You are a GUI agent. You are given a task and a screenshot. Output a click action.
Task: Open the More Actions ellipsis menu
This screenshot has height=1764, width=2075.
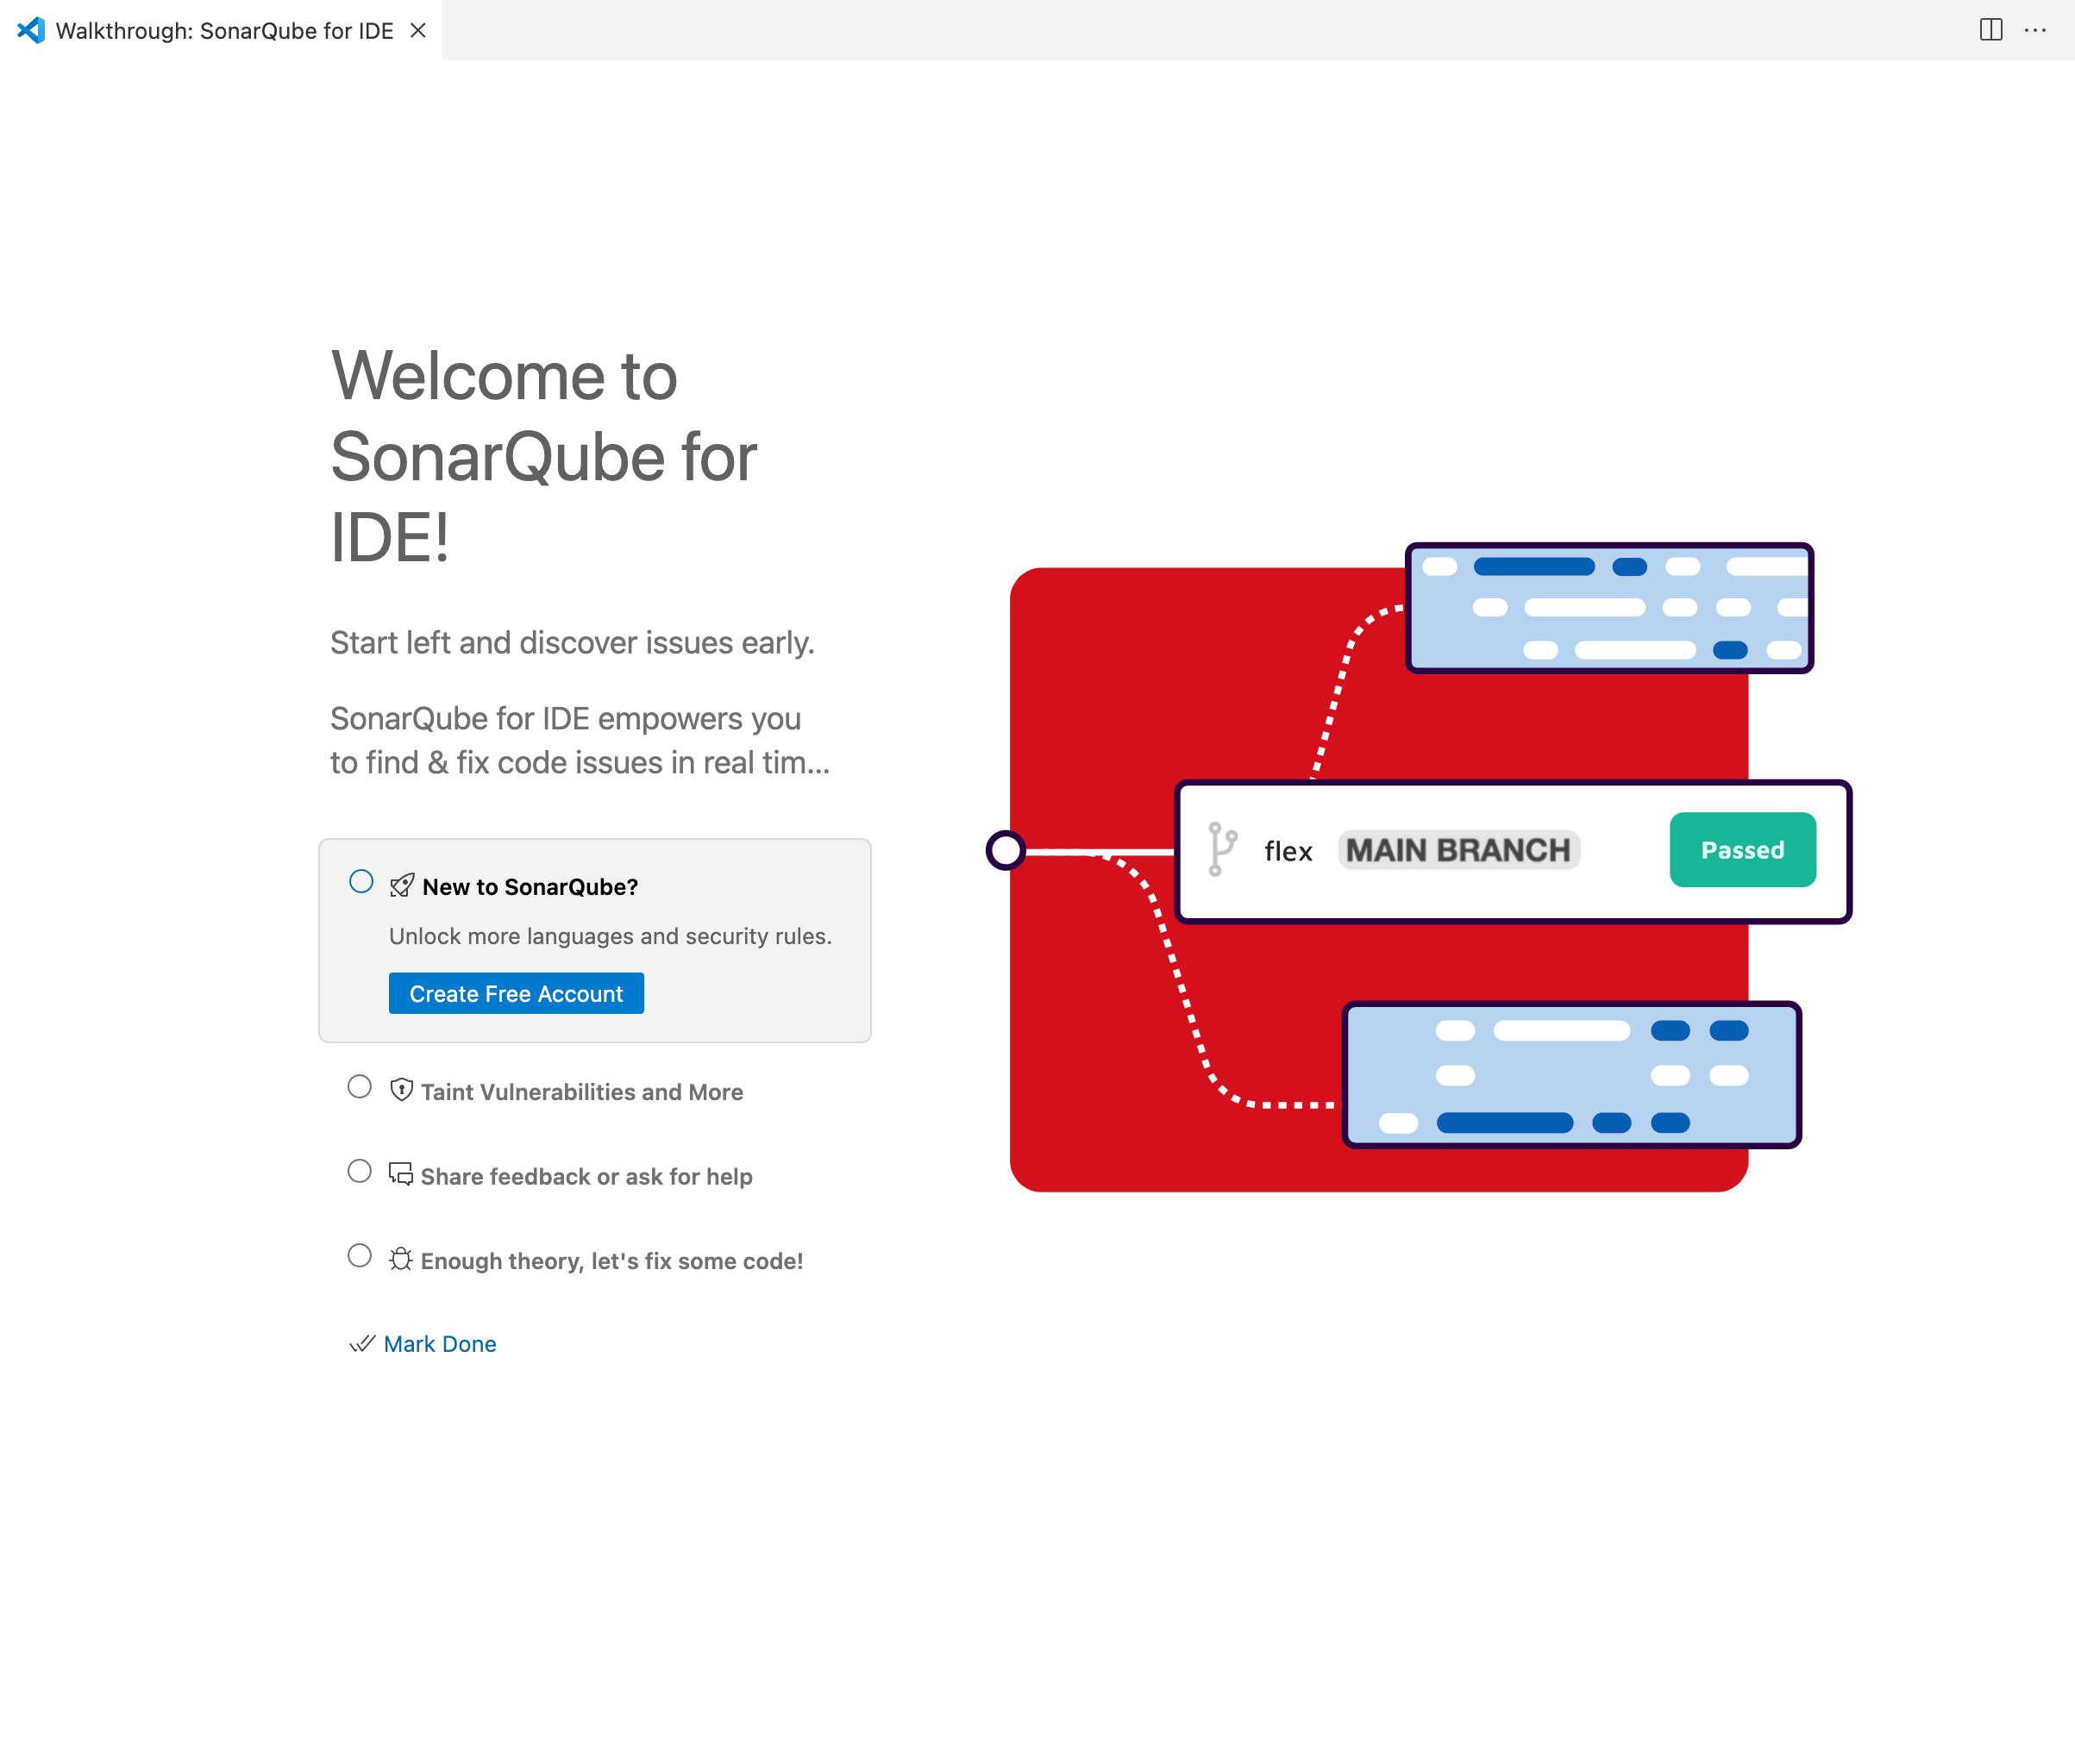[2035, 30]
